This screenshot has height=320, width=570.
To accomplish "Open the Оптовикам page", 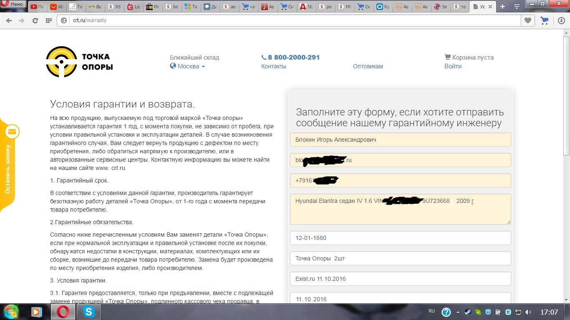I will [368, 66].
